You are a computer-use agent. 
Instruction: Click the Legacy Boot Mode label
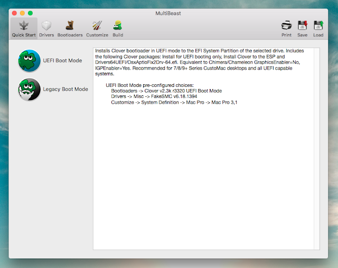65,89
